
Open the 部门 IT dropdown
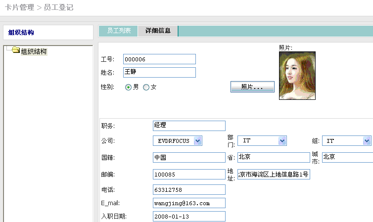262,141
